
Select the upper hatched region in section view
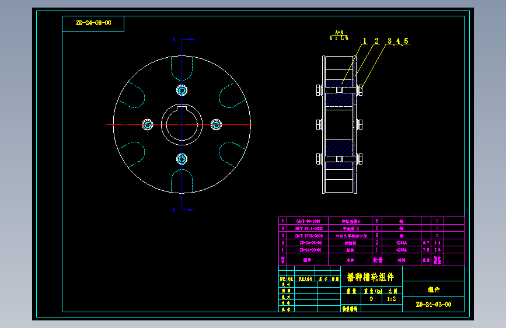(x=339, y=93)
